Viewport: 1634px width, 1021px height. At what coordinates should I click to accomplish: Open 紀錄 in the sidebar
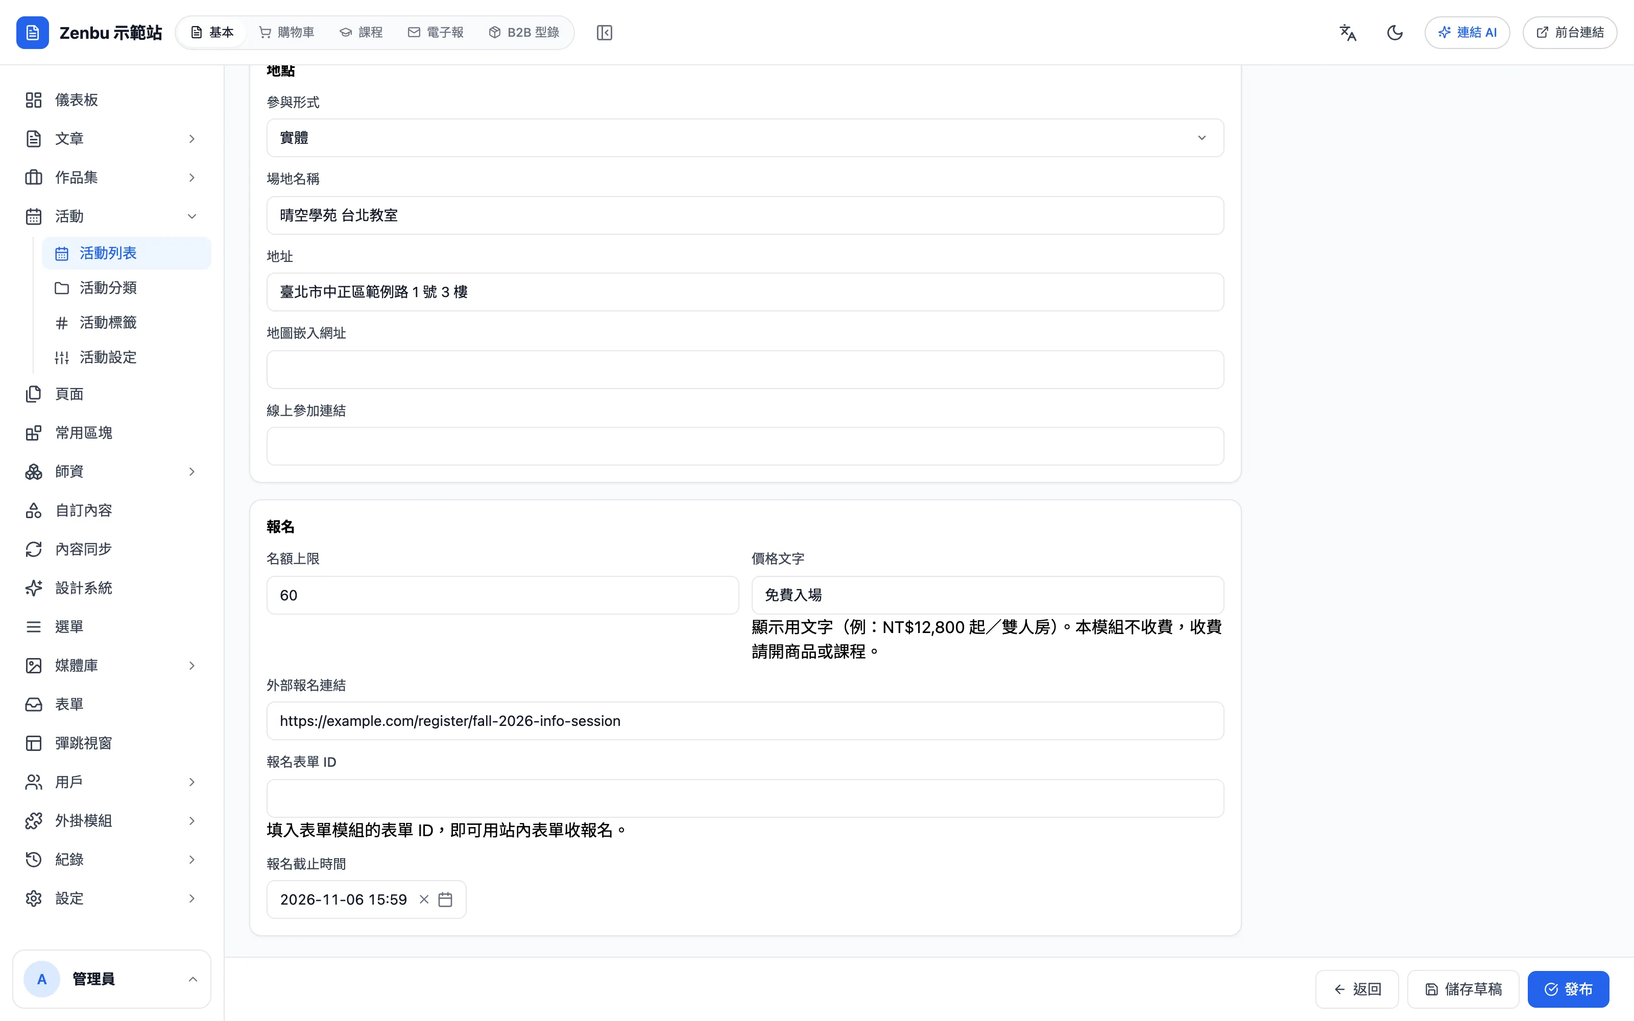tap(111, 860)
